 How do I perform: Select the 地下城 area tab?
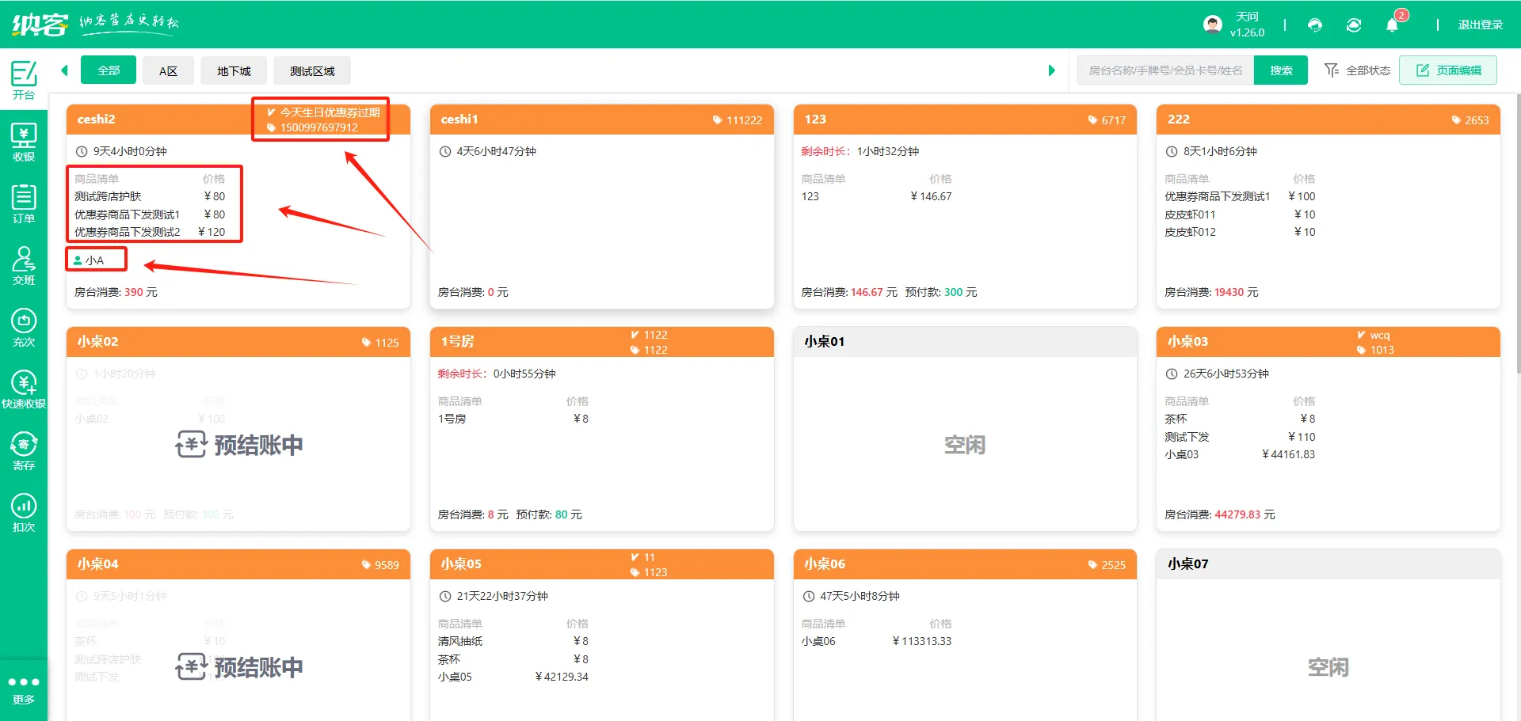(234, 70)
